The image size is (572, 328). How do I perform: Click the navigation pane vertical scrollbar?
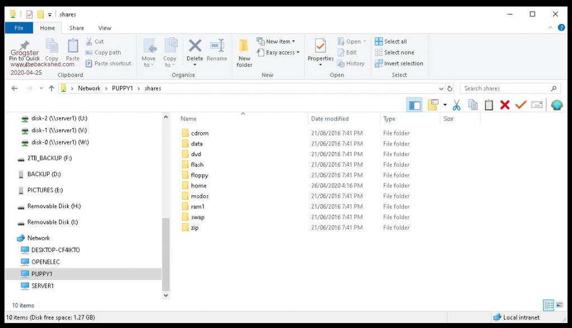(165, 251)
